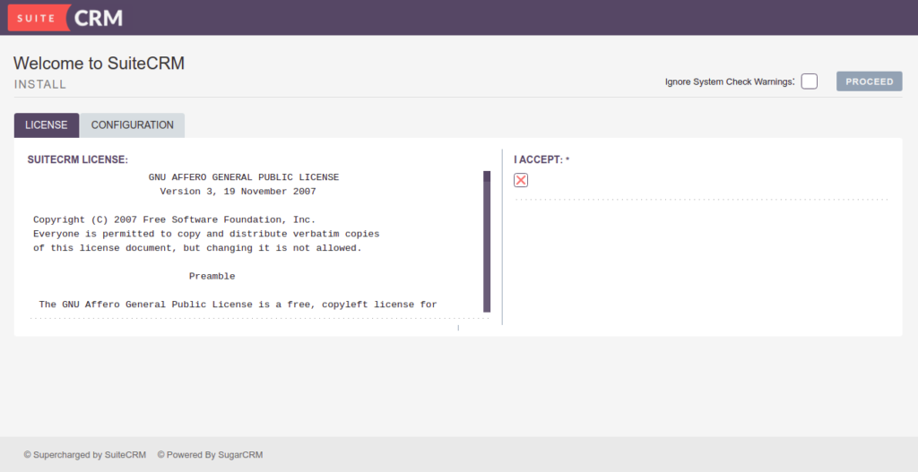
Task: Click the Welcome to SuiteCRM heading
Action: pos(99,64)
